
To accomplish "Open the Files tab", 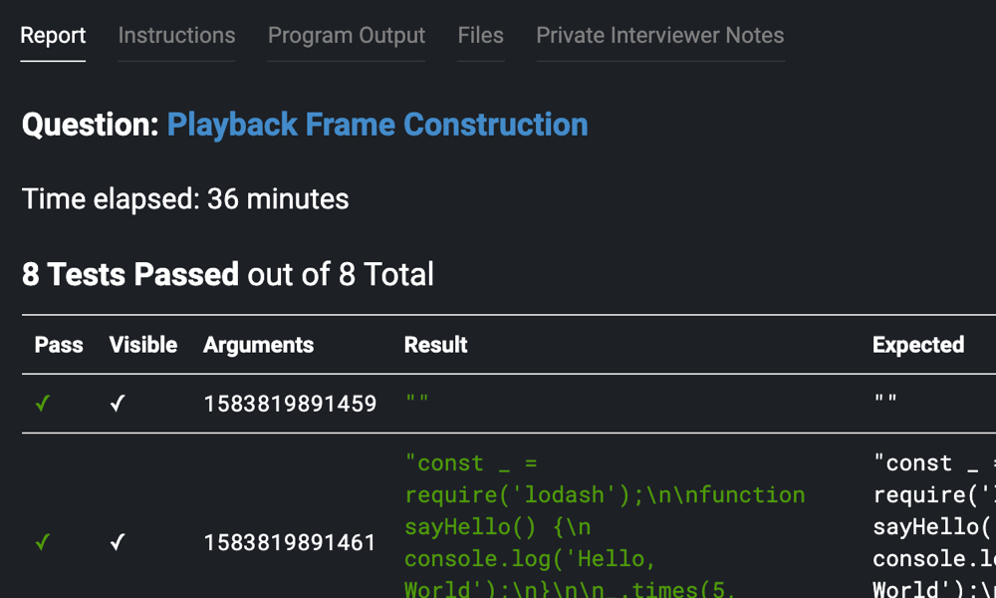I will [480, 36].
